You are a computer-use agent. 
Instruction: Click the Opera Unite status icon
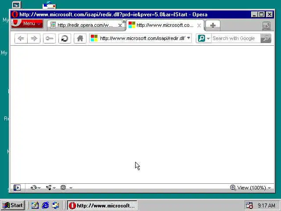[49, 188]
